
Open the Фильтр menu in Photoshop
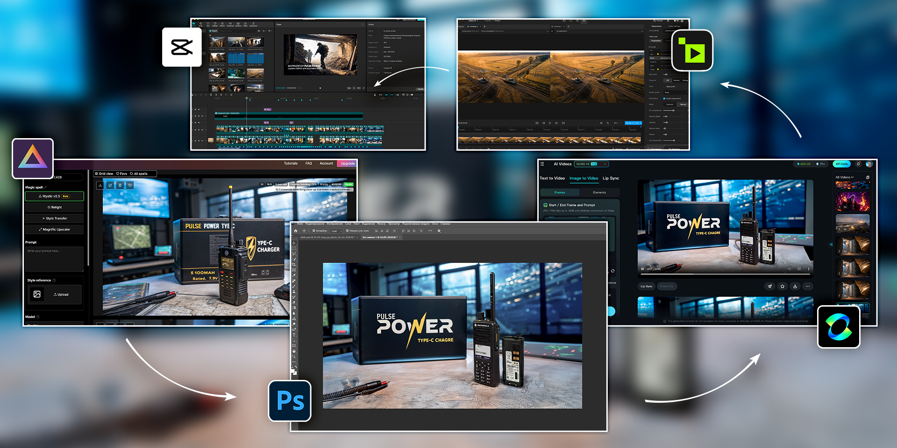point(382,224)
